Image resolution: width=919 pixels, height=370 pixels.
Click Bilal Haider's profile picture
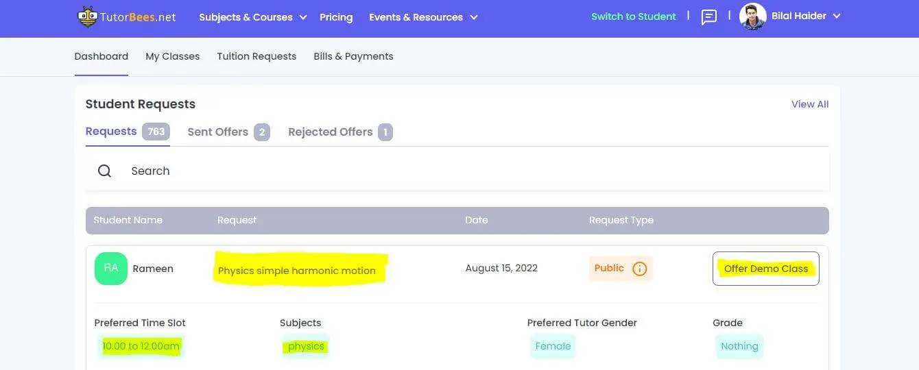pyautogui.click(x=752, y=16)
